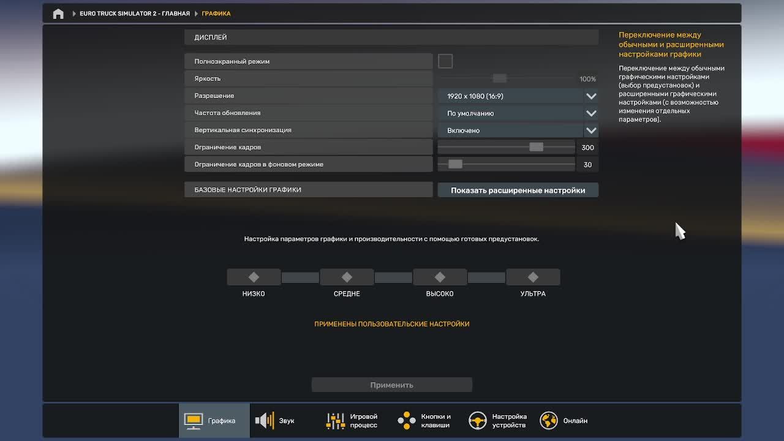The image size is (784, 441).
Task: Click the home icon in breadcrumb
Action: 58,13
